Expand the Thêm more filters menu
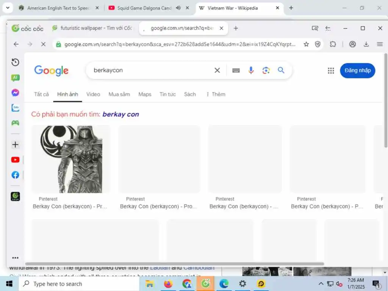Image resolution: width=388 pixels, height=291 pixels. click(216, 94)
